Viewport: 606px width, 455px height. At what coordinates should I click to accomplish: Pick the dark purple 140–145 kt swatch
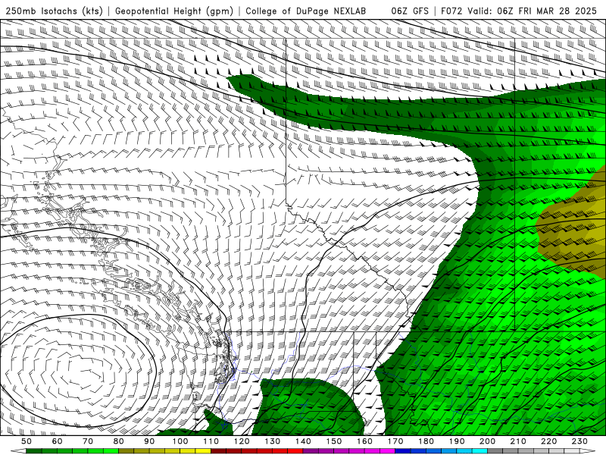311,450
